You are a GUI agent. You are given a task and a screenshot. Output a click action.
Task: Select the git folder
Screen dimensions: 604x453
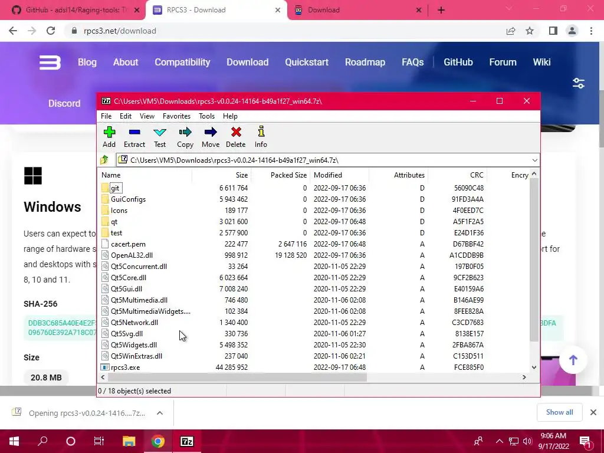point(115,188)
